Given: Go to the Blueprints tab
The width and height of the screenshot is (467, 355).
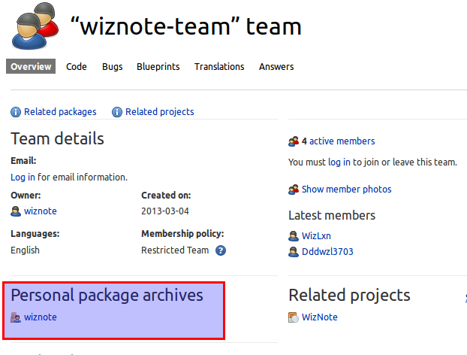Looking at the screenshot, I should [x=158, y=67].
